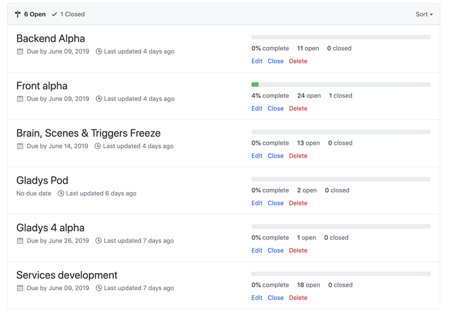Click the clock icon under Backend Alpha
Viewport: 449px width, 318px height.
point(99,51)
